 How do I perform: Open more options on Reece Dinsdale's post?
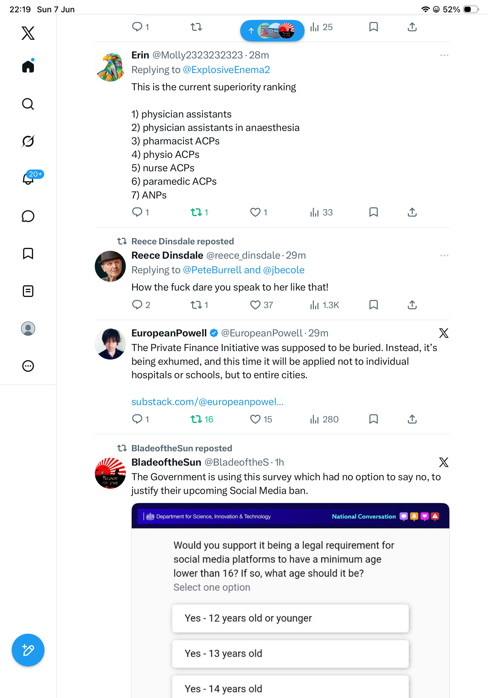(x=444, y=255)
